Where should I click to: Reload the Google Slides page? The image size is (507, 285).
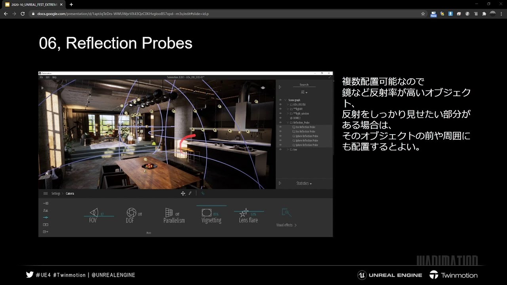click(x=23, y=13)
